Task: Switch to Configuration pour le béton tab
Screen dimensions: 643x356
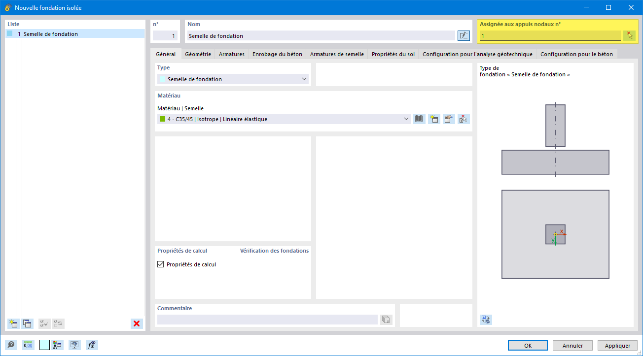Action: click(x=576, y=54)
